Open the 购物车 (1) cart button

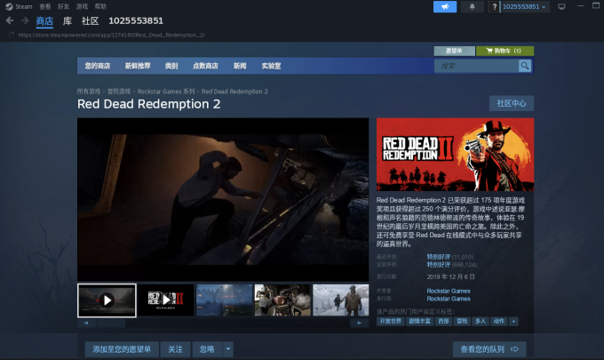point(505,51)
